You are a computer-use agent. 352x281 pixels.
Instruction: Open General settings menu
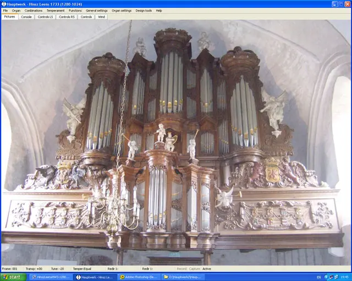tap(96, 10)
